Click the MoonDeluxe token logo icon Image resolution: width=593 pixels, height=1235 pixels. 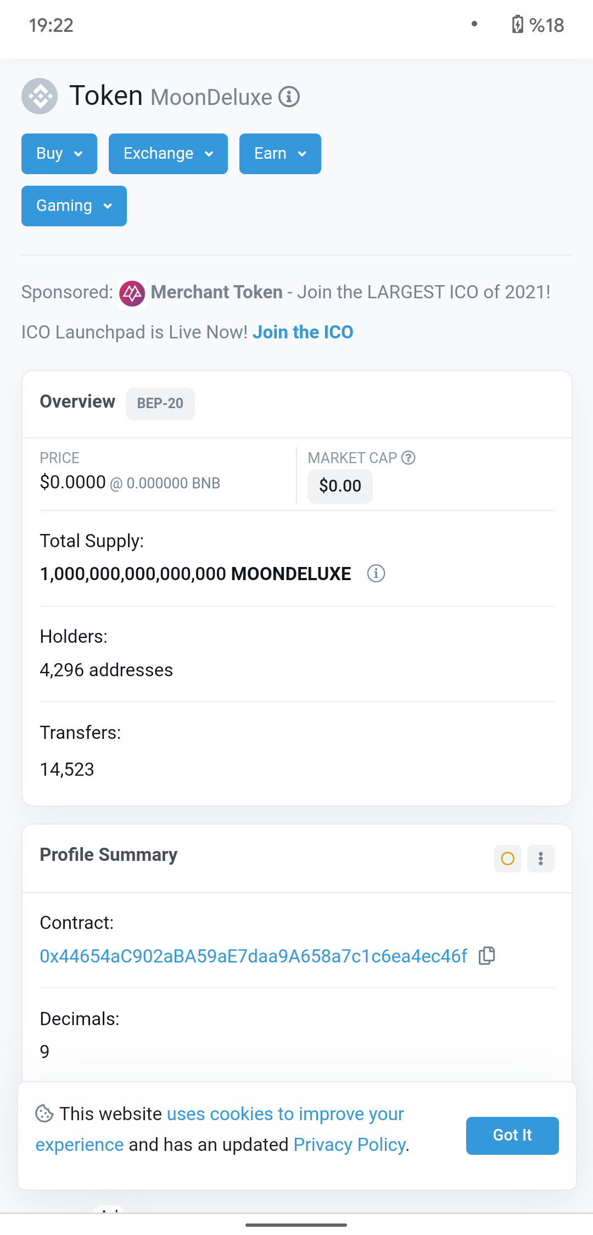coord(40,97)
